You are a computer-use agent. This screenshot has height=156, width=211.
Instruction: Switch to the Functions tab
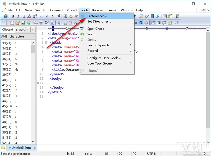pyautogui.click(x=21, y=30)
